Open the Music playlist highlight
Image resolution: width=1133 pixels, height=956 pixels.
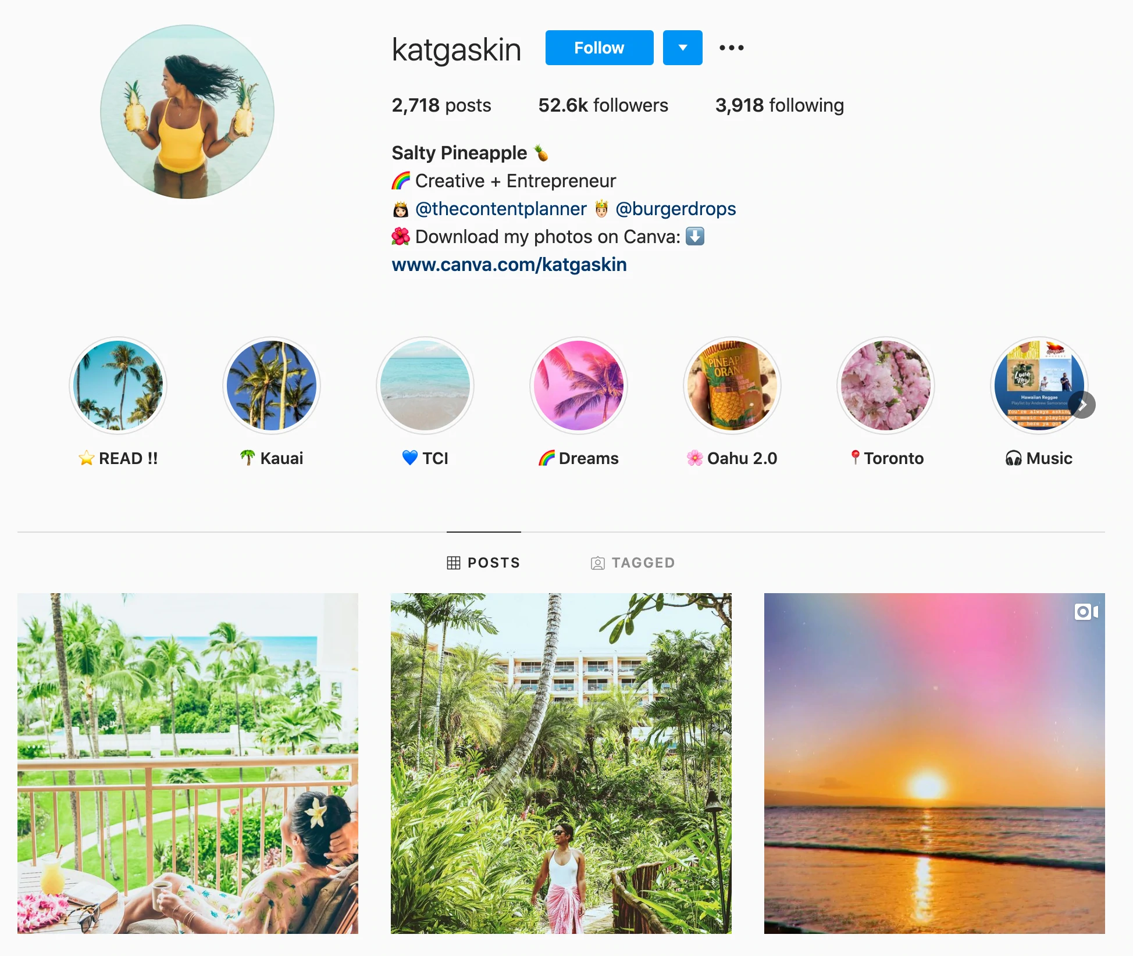tap(1039, 386)
